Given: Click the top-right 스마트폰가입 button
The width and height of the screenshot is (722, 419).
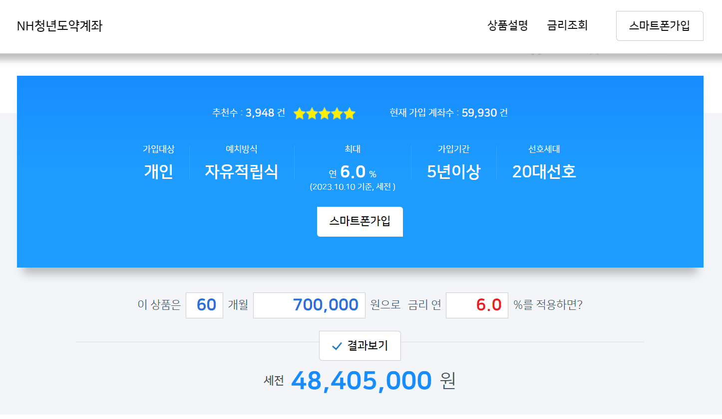Looking at the screenshot, I should pos(659,25).
